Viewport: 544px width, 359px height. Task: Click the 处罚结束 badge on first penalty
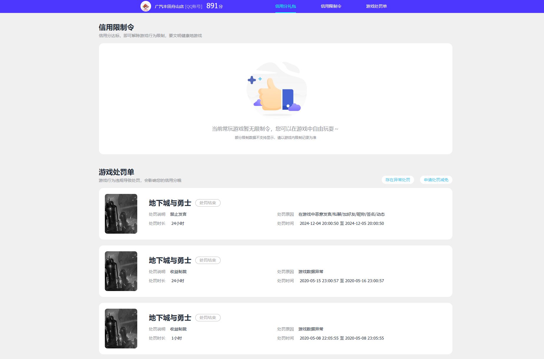(208, 203)
